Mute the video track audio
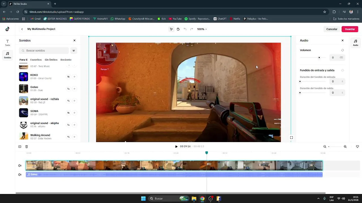The height and width of the screenshot is (203, 362). coord(20,166)
